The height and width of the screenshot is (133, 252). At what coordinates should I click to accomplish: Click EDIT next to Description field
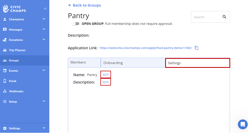click(x=106, y=82)
